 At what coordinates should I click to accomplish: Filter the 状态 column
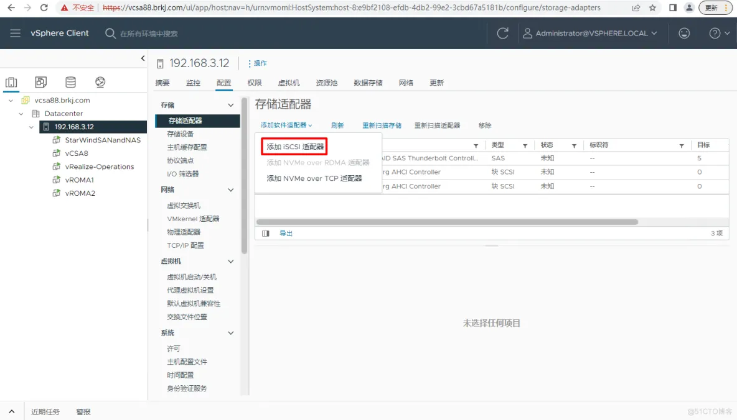click(x=574, y=145)
